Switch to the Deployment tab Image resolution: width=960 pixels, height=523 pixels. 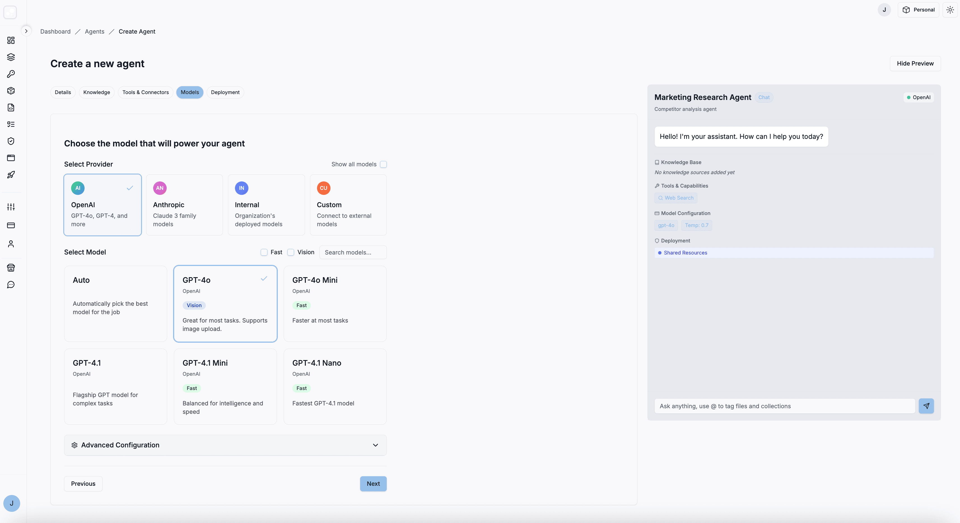coord(225,92)
